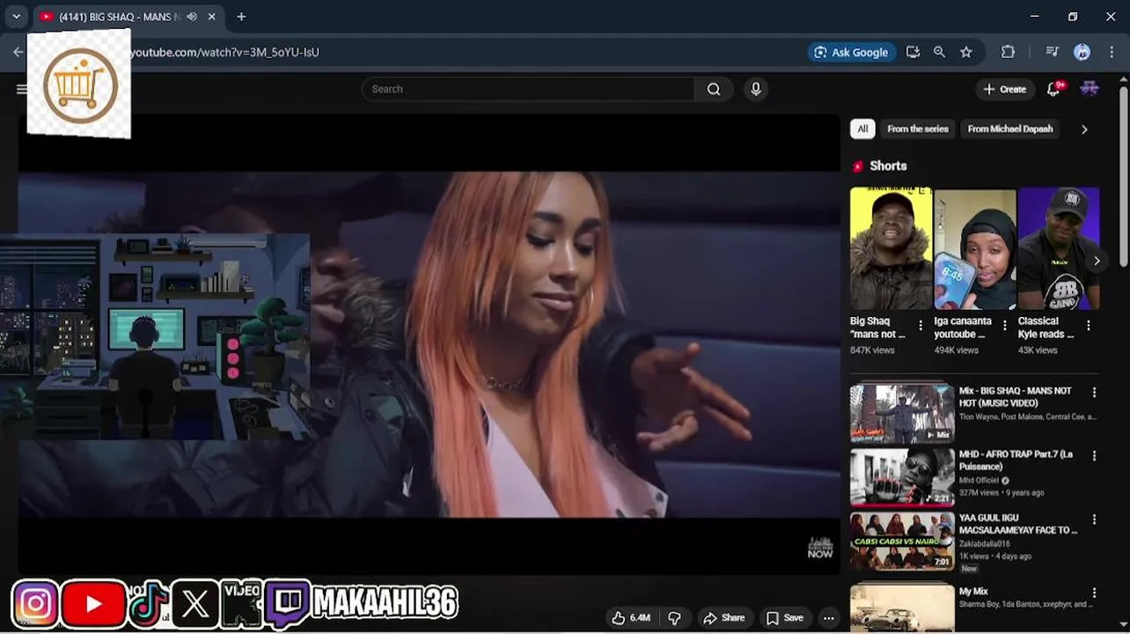Open options for Iga canaanta Short
1130x634 pixels.
[x=1004, y=326]
